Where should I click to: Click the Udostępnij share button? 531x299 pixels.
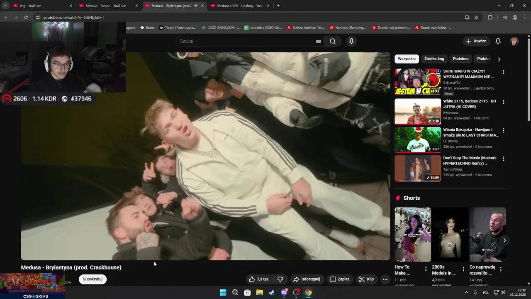[x=307, y=279]
